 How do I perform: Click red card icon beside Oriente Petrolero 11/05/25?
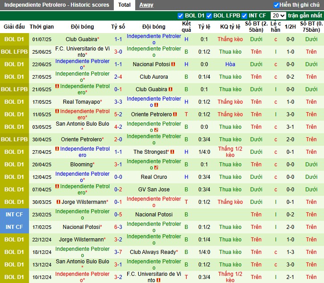[175, 114]
